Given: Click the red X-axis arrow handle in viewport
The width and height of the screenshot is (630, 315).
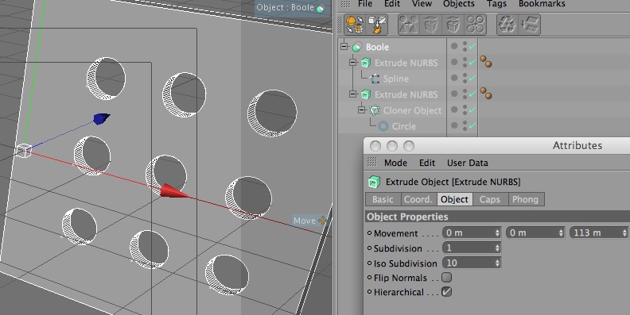Looking at the screenshot, I should click(174, 191).
